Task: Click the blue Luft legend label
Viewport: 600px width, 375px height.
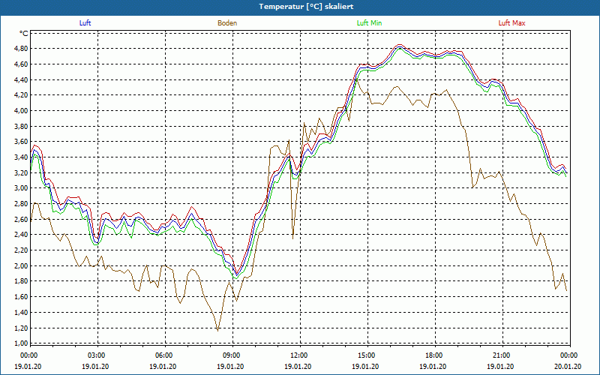Action: click(x=85, y=23)
